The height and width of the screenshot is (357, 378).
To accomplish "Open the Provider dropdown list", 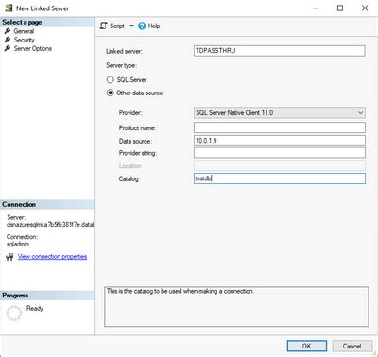I will (280, 112).
